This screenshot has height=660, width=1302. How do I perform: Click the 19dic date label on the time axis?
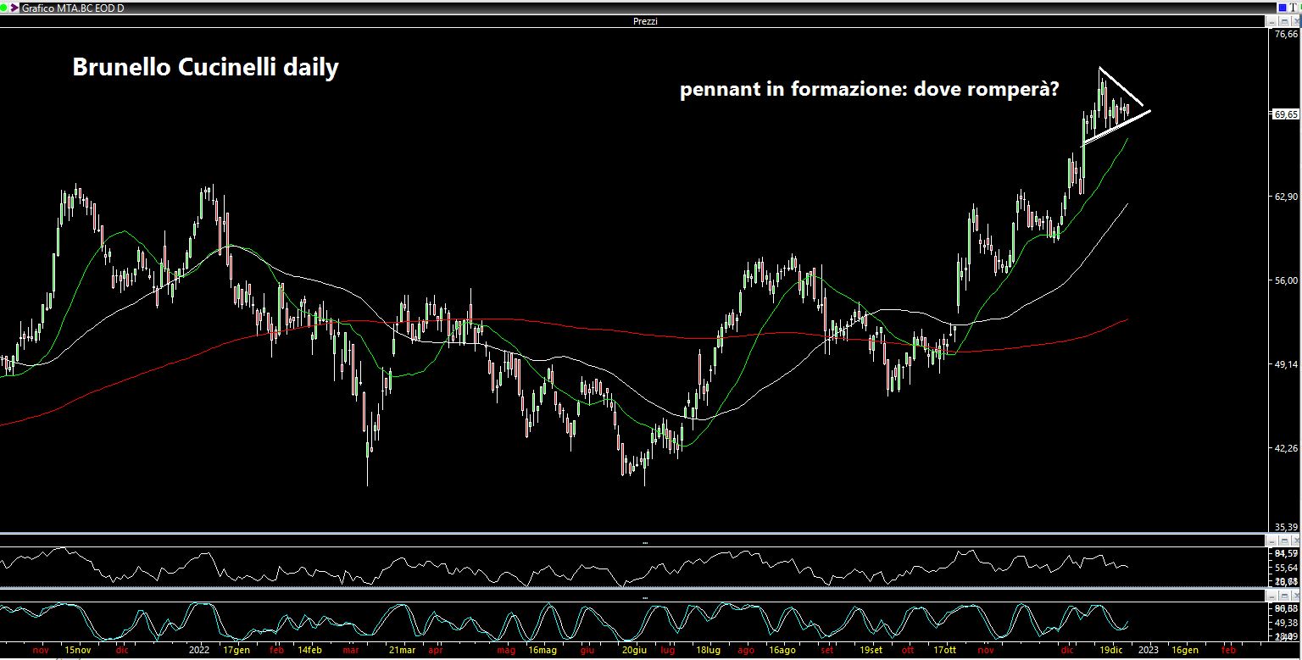click(x=1112, y=651)
